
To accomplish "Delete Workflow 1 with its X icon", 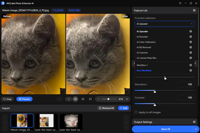I will (190, 65).
